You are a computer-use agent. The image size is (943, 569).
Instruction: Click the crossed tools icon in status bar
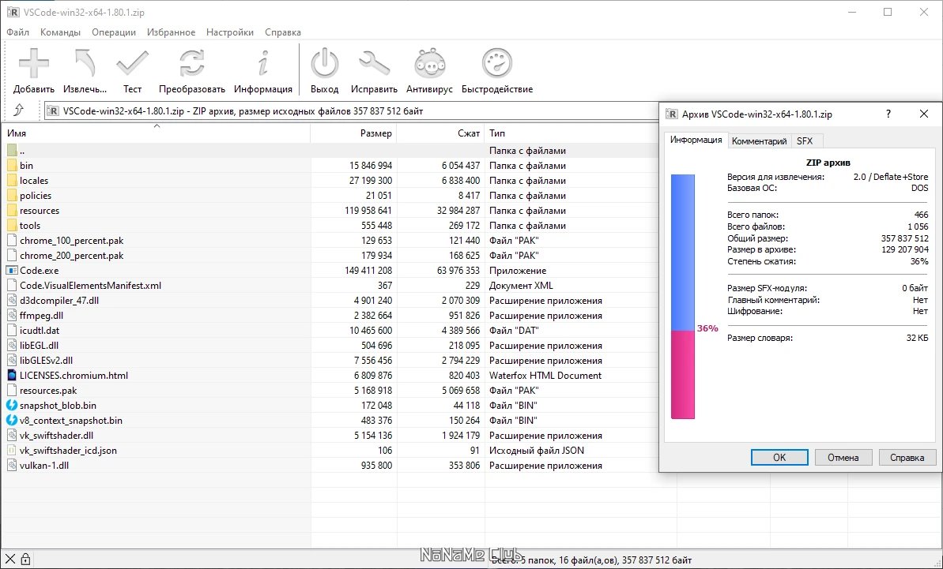[10, 560]
